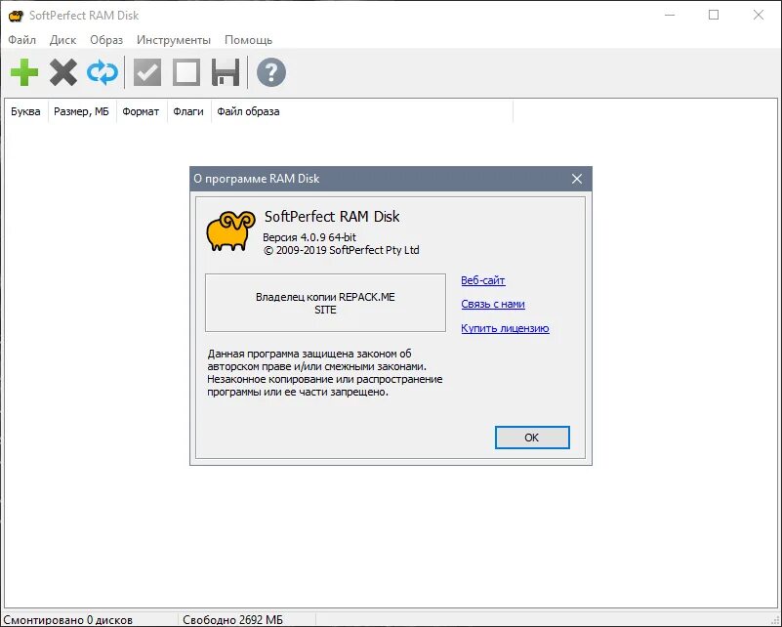Screen dimensions: 782x627
Task: Click the Версия 4.0.9 64-bit text
Action: pos(309,237)
